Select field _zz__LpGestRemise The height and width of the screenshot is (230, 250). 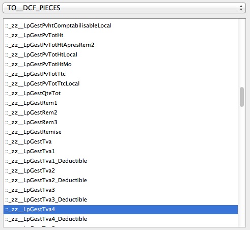click(121, 132)
